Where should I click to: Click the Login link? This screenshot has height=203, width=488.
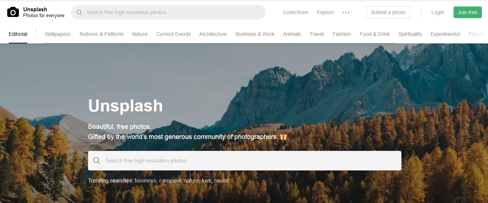tap(438, 12)
